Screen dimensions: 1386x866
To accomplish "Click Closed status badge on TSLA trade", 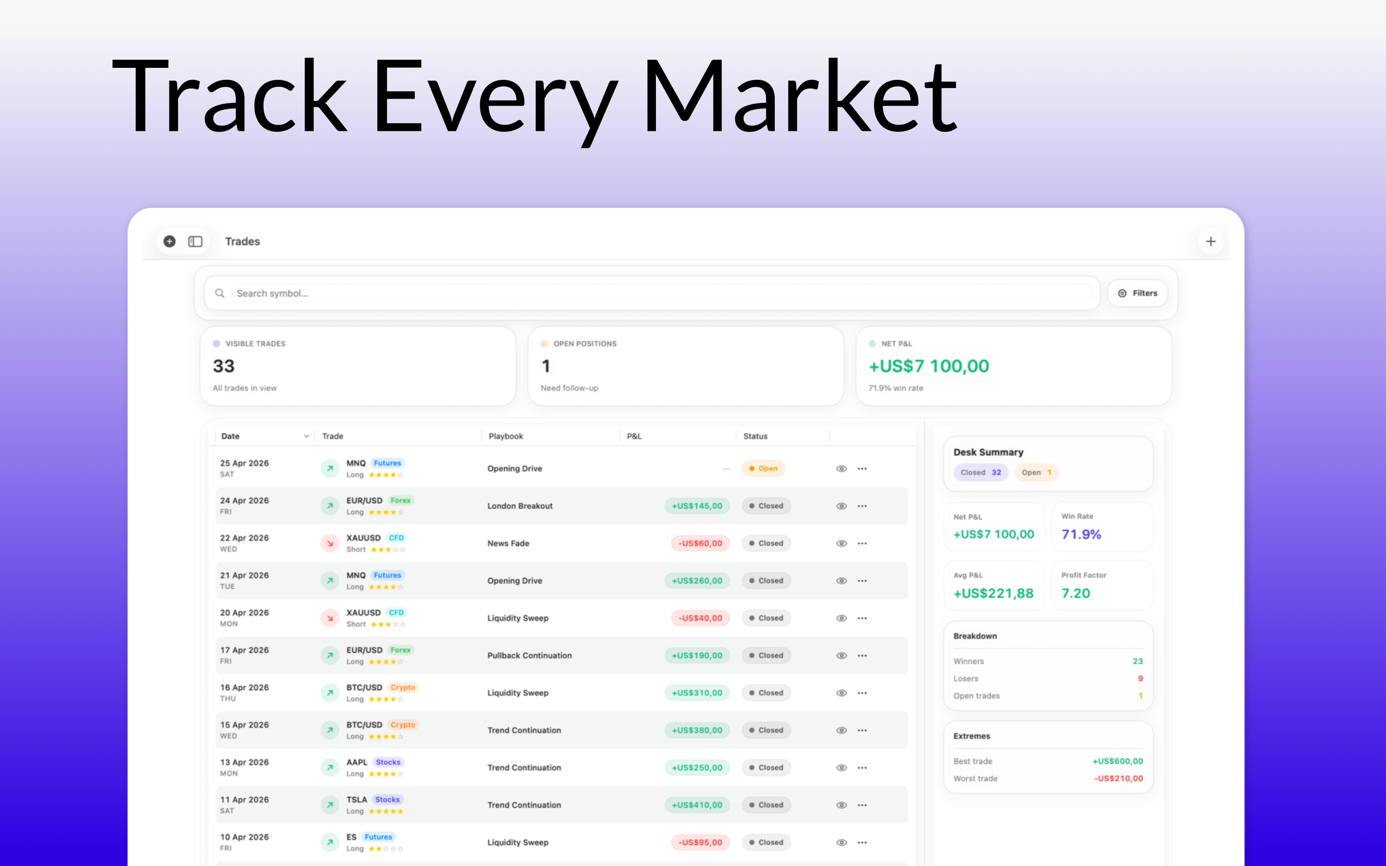I will (766, 805).
